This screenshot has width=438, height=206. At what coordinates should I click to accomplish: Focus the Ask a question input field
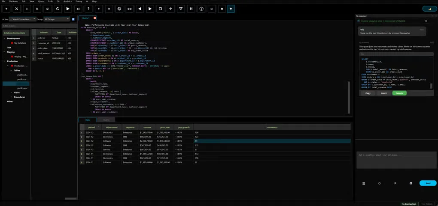(x=396, y=160)
